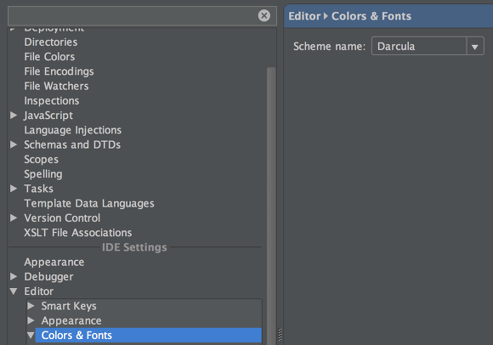Select the Spelling settings item
The image size is (493, 345).
[x=43, y=174]
